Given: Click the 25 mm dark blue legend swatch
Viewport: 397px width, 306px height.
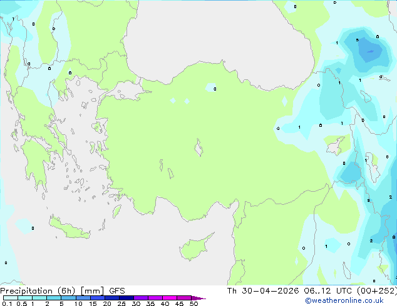Looking at the screenshot, I should click(x=126, y=298).
